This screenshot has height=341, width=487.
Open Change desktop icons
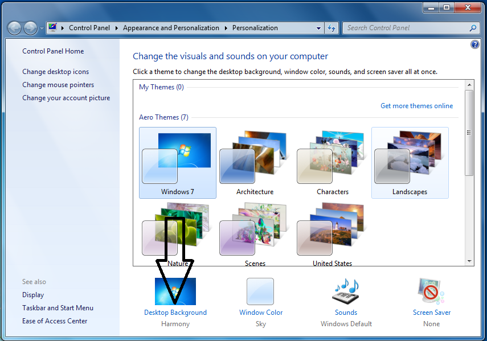coord(56,72)
